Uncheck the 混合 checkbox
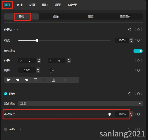 click(x=6, y=94)
